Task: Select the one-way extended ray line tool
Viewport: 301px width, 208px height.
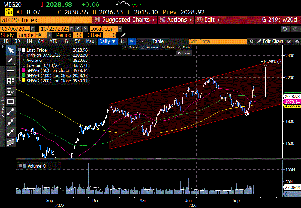Action: click(11, 132)
